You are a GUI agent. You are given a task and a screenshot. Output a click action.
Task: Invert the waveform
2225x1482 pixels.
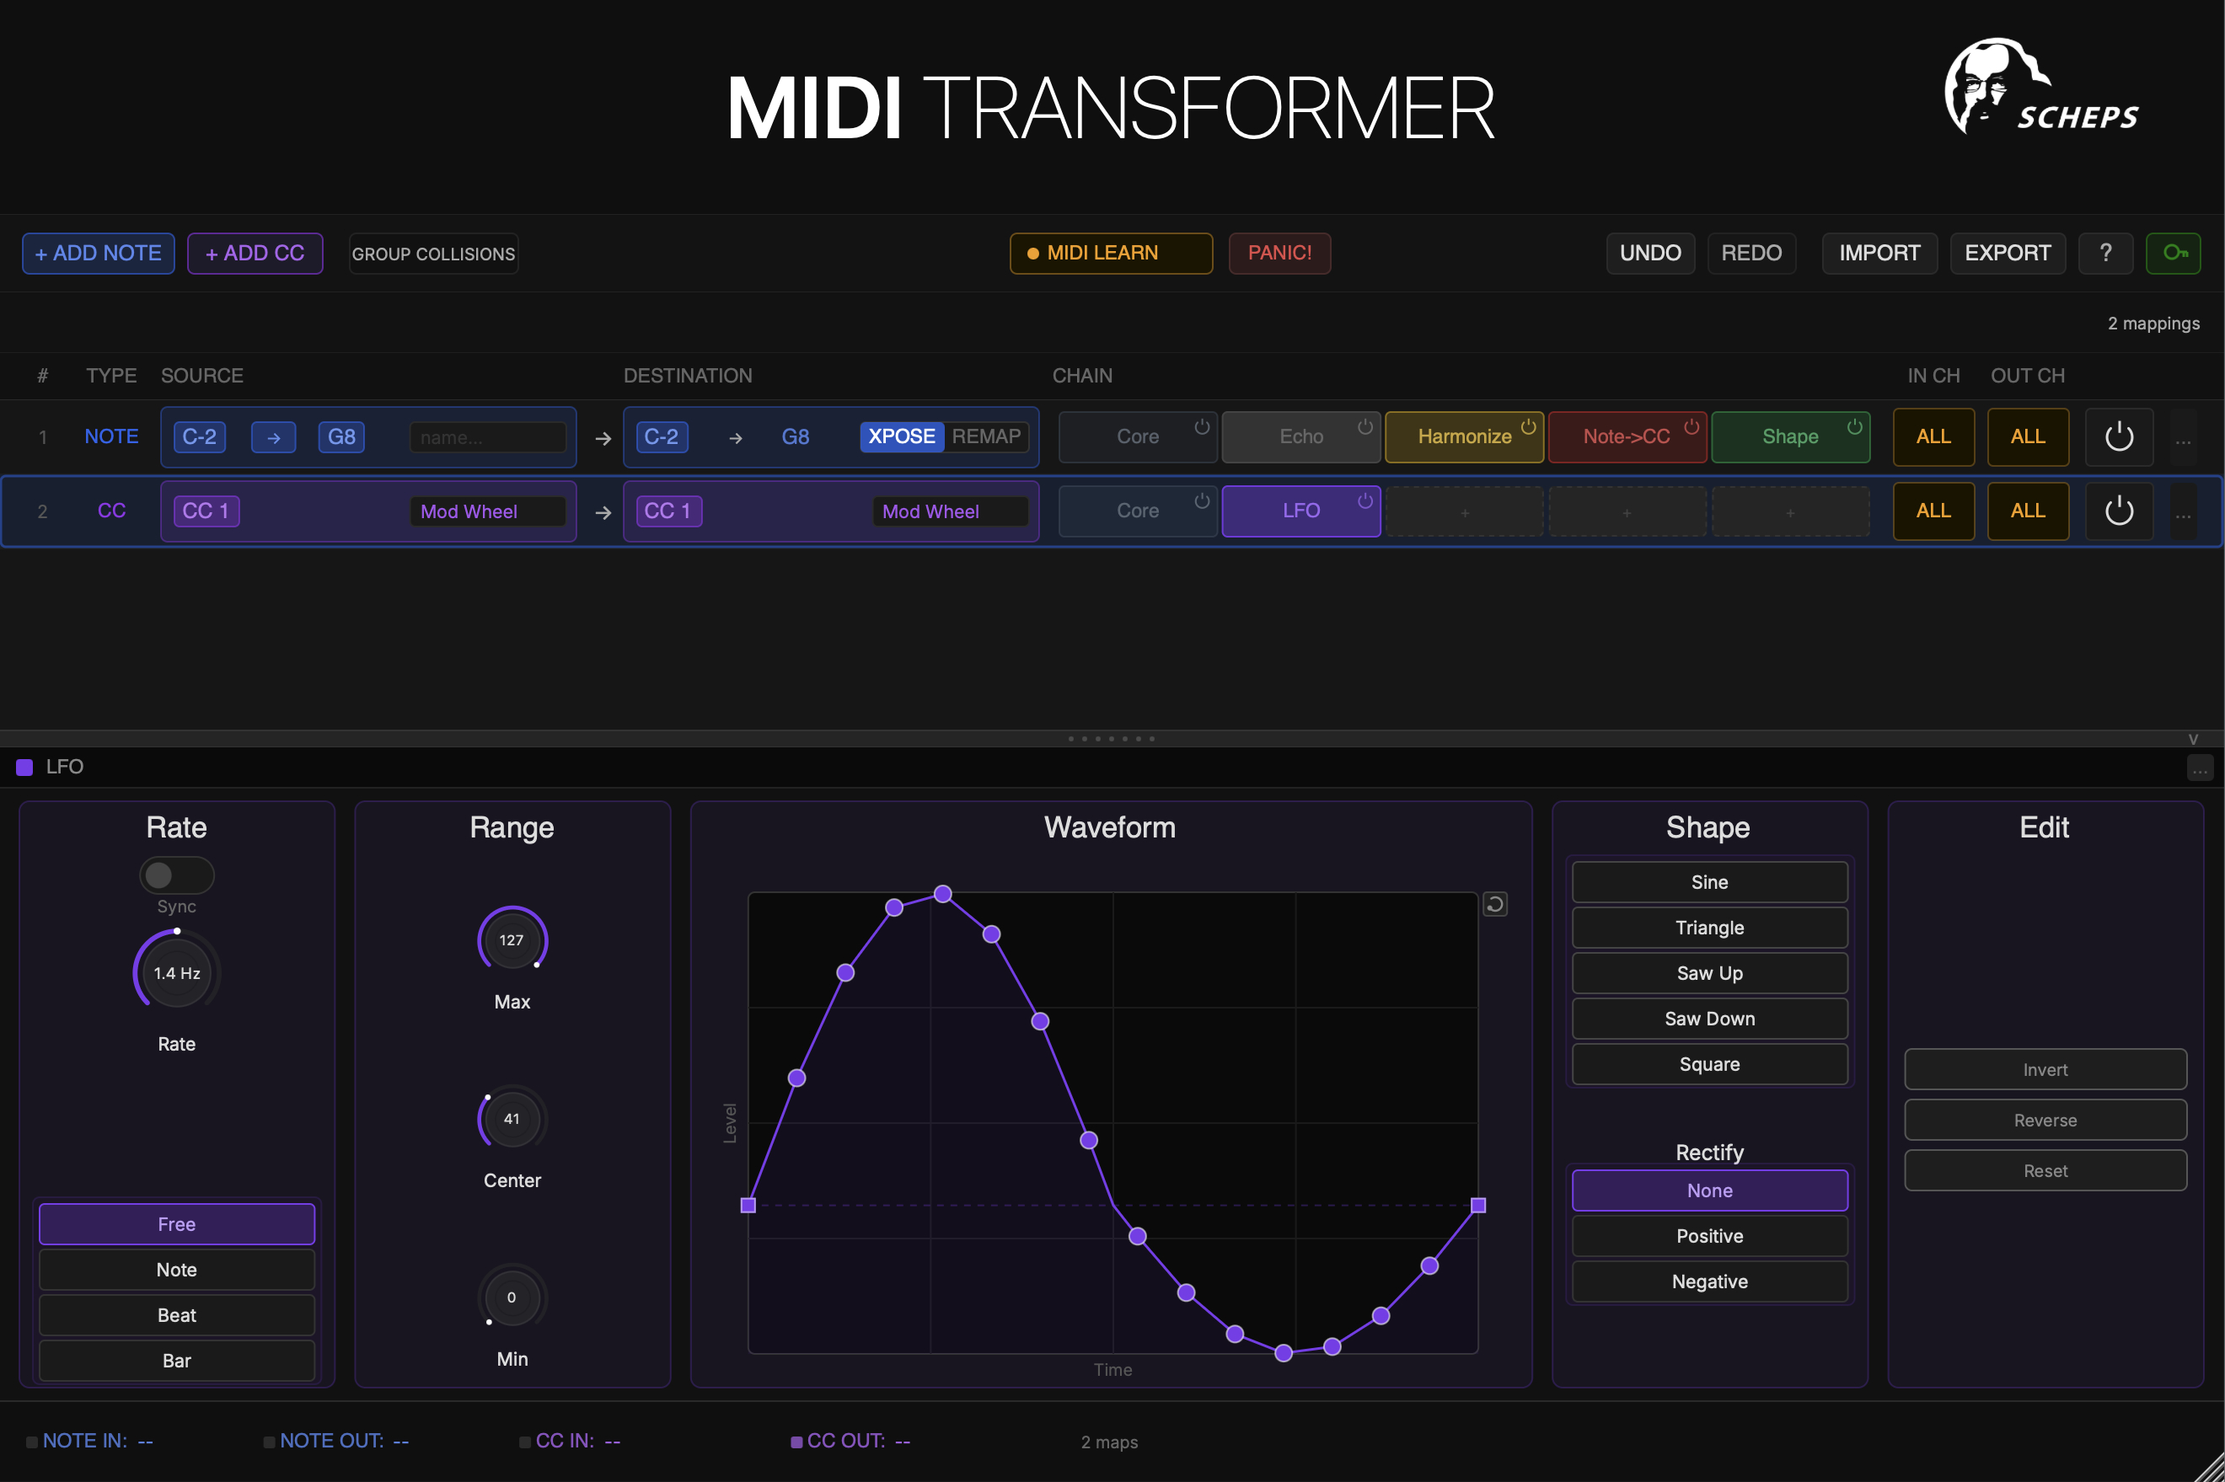click(2045, 1069)
